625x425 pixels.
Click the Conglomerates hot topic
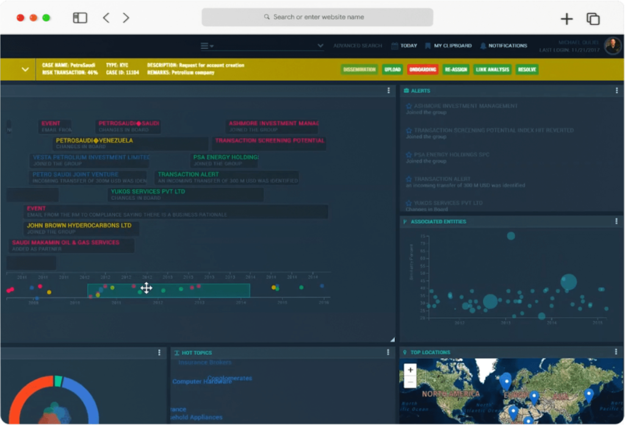230,377
